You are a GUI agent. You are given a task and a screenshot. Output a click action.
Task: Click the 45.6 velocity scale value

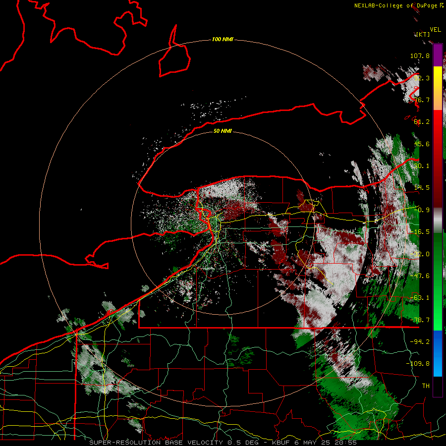click(x=422, y=144)
